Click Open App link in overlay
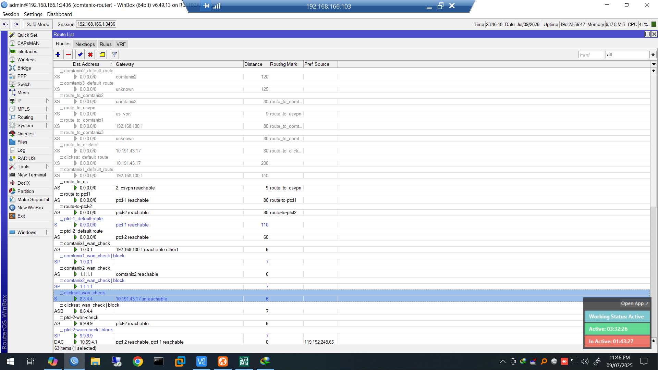Image resolution: width=658 pixels, height=370 pixels. click(635, 304)
